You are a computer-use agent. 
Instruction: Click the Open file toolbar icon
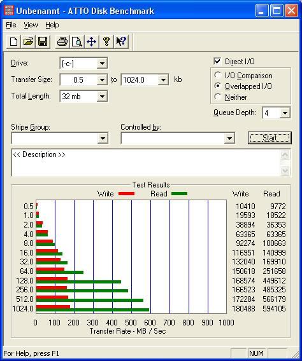(x=28, y=42)
